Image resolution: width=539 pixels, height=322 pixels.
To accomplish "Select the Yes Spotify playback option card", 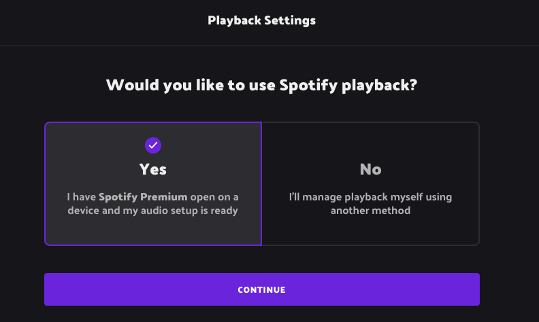I will point(153,183).
